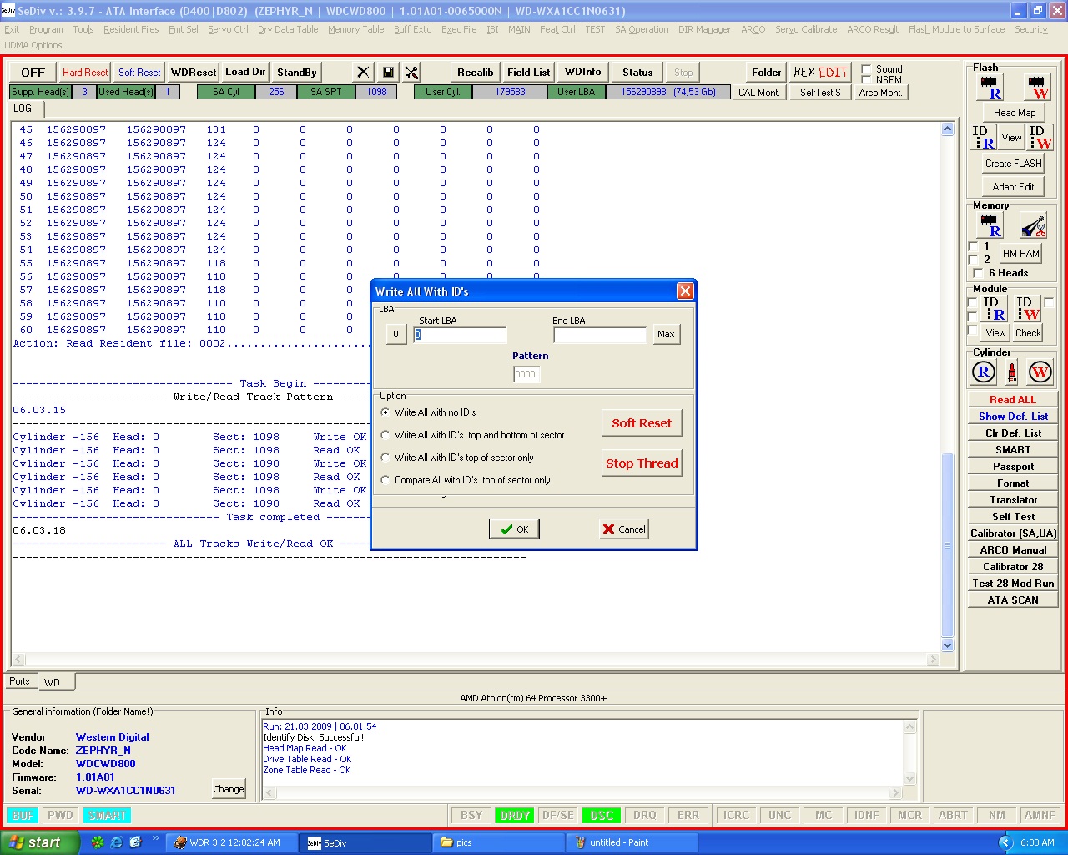Viewport: 1068px width, 855px height.
Task: Select 'Write All with ID's top of sector only'
Action: (385, 458)
